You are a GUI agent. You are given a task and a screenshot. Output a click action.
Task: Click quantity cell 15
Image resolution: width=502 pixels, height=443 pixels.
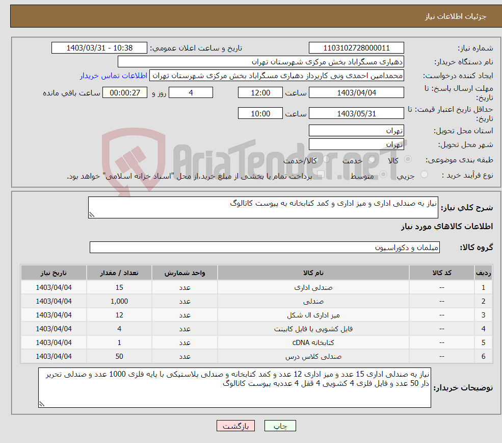pyautogui.click(x=119, y=287)
